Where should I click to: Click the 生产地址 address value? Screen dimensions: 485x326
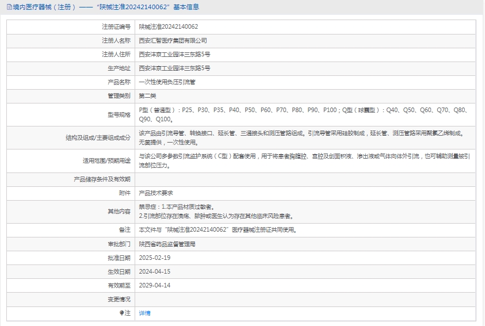(174, 68)
